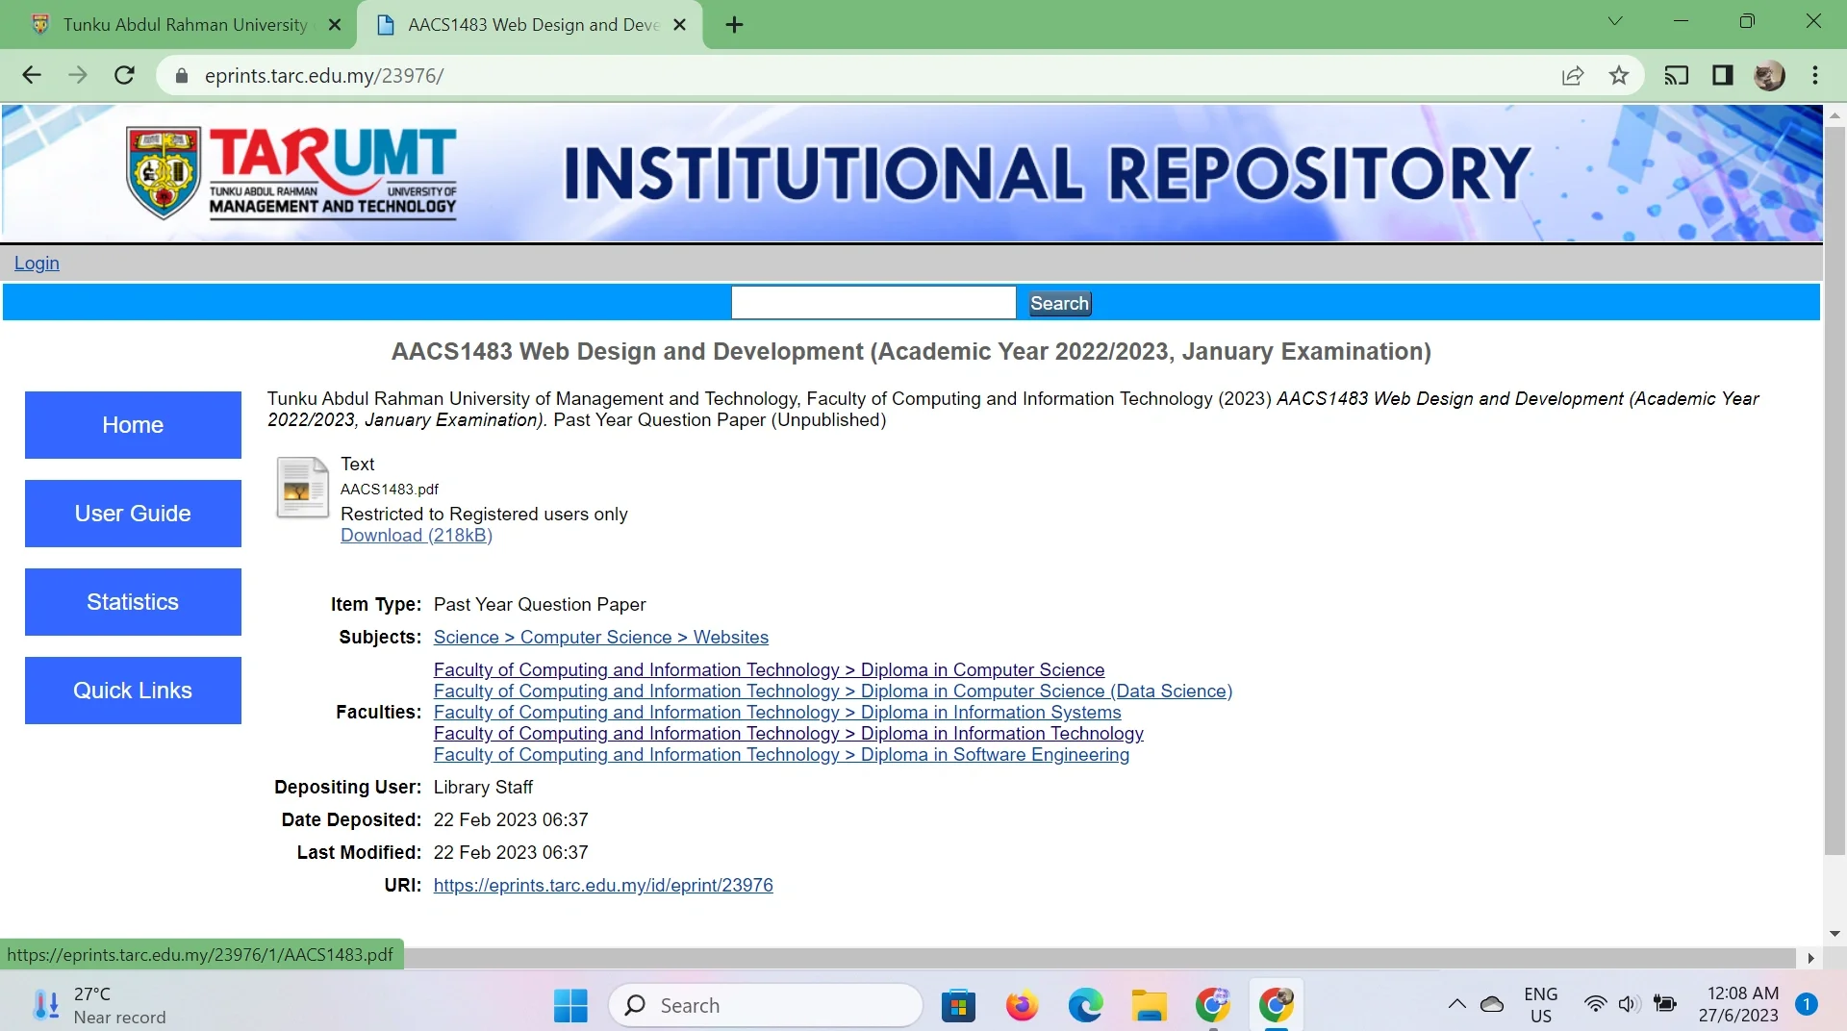This screenshot has width=1847, height=1031.
Task: Select the AACS1483 Web Design tab
Action: [x=529, y=25]
